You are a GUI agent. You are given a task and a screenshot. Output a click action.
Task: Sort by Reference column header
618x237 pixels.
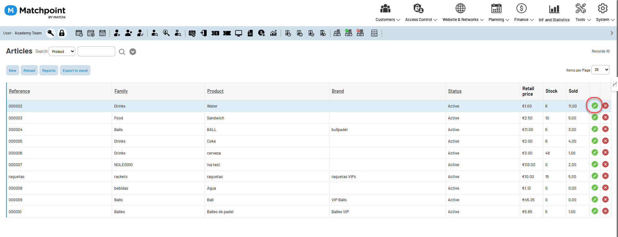click(19, 91)
